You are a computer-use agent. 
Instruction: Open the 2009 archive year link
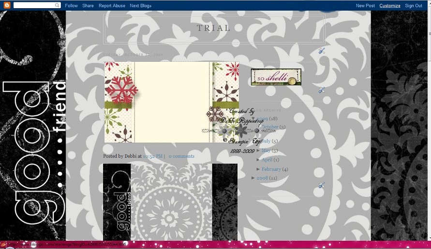262,119
